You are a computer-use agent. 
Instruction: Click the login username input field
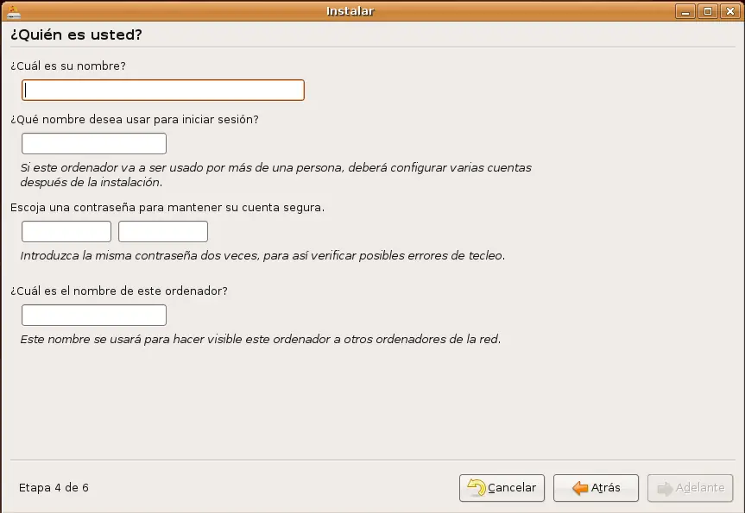click(x=94, y=144)
